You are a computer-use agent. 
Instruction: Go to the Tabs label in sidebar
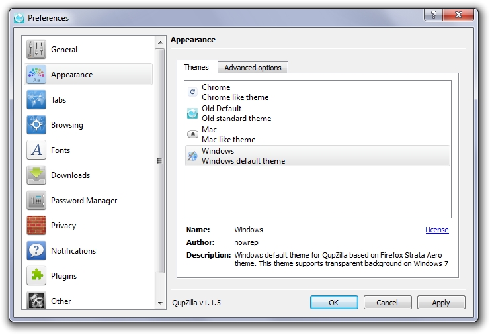click(59, 100)
